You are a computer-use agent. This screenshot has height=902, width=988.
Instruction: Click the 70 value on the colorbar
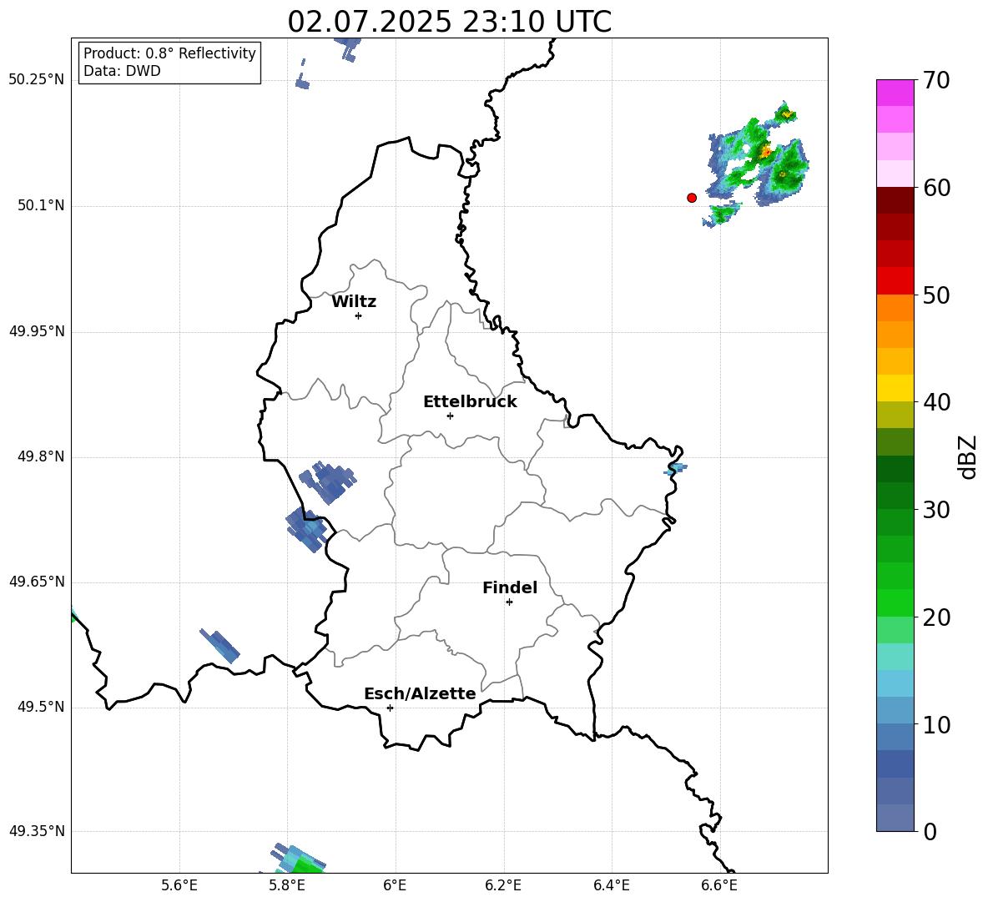coord(936,80)
